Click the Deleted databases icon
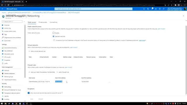 click(3, 73)
